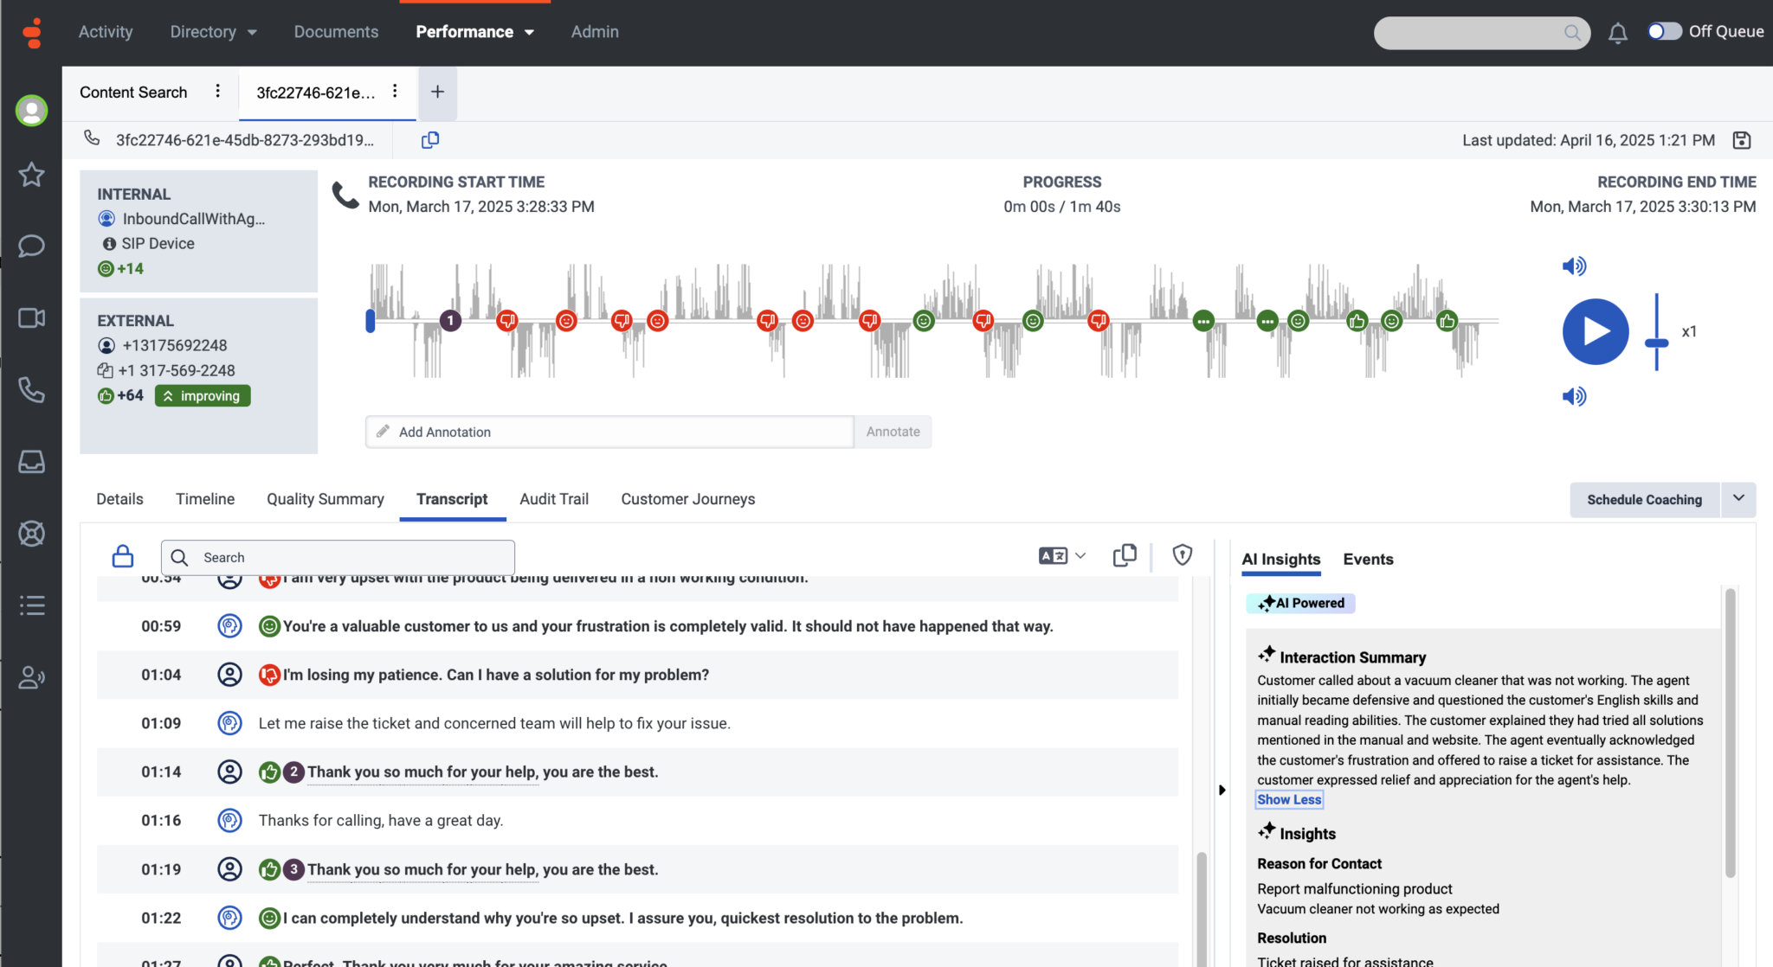Switch to the Quality Summary tab
Image resolution: width=1773 pixels, height=967 pixels.
pos(325,499)
